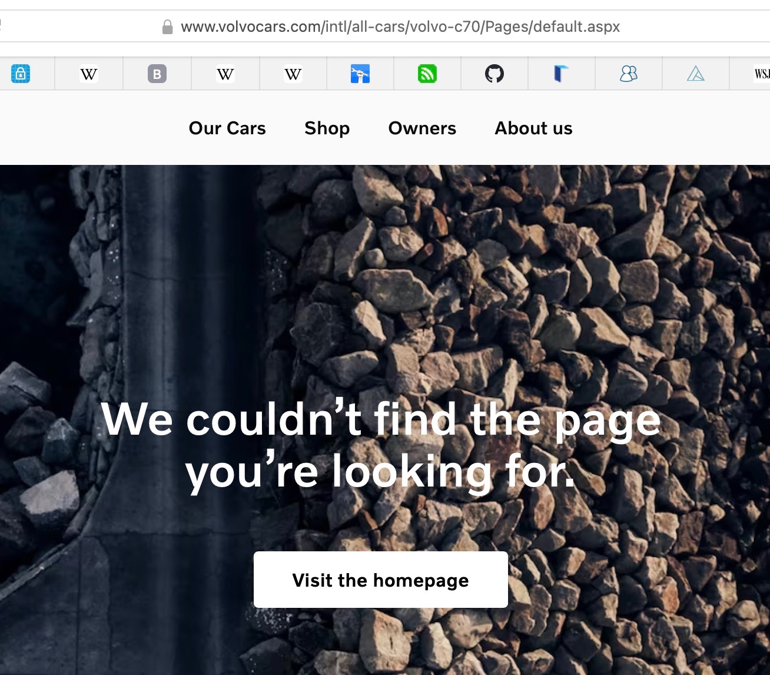The width and height of the screenshot is (770, 675).
Task: Switch to the gray B icon tab
Action: tap(157, 74)
